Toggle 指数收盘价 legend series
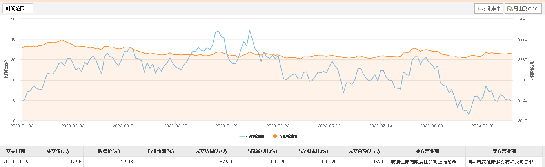This screenshot has width=545, height=167. click(253, 136)
